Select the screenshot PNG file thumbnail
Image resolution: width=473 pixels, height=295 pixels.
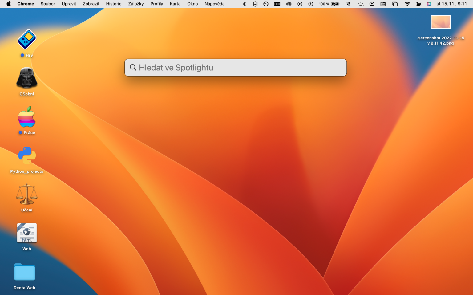440,22
